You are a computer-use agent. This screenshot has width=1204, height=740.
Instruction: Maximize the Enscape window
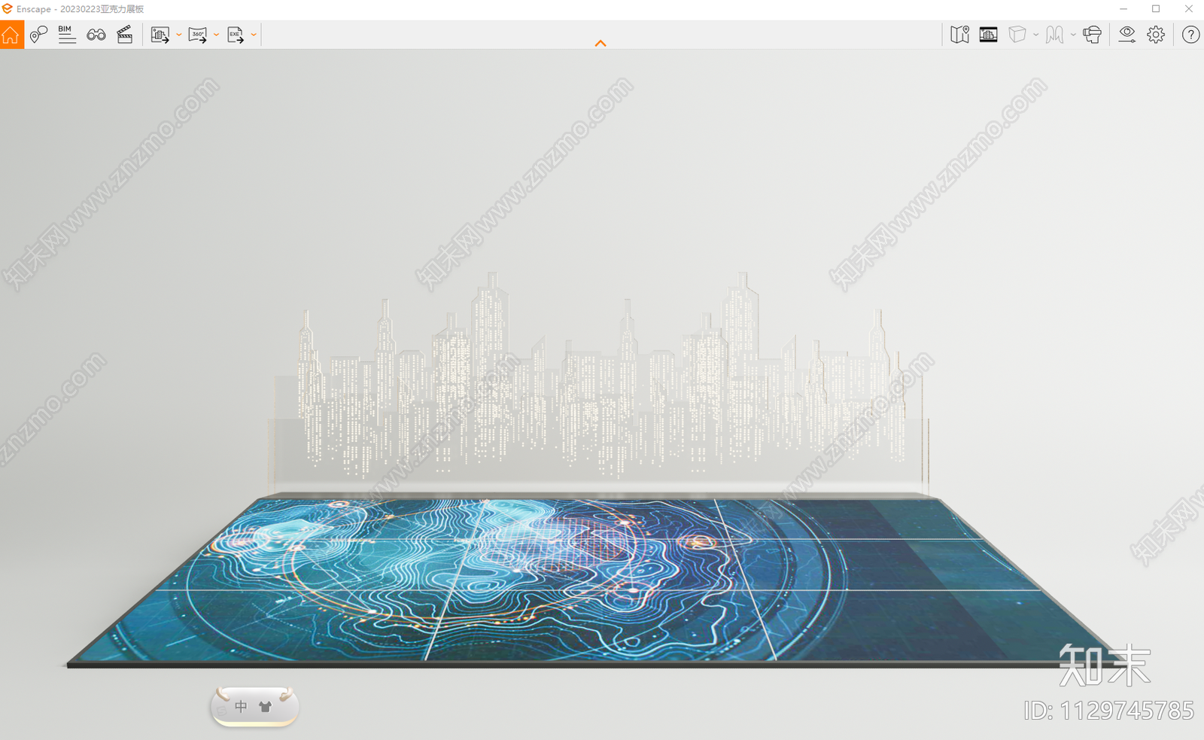tap(1156, 9)
